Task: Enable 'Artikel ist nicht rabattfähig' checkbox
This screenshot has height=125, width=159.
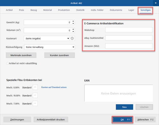Action: (x=7, y=63)
